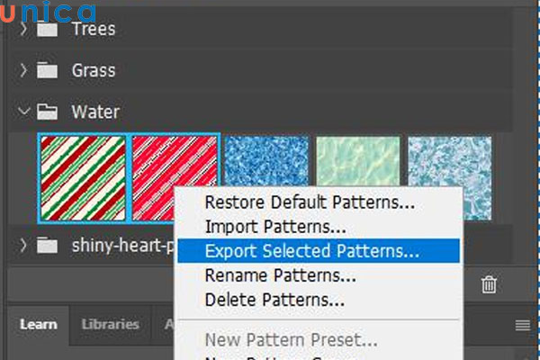Click the shiny-heart folder icon
540x360 pixels.
[46, 245]
